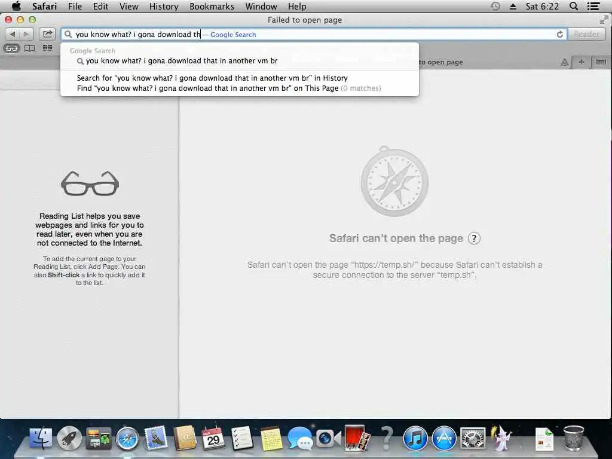The height and width of the screenshot is (459, 612).
Task: Choose Search in History suggestion
Action: pyautogui.click(x=240, y=78)
